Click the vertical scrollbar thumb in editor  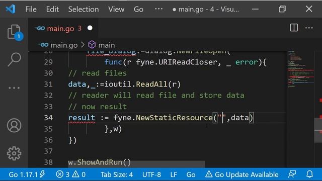[x=318, y=130]
